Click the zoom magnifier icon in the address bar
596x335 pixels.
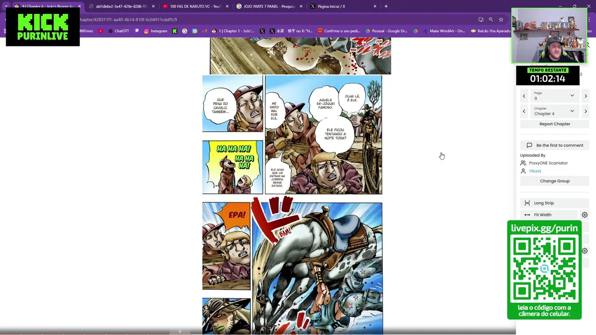coord(491,20)
